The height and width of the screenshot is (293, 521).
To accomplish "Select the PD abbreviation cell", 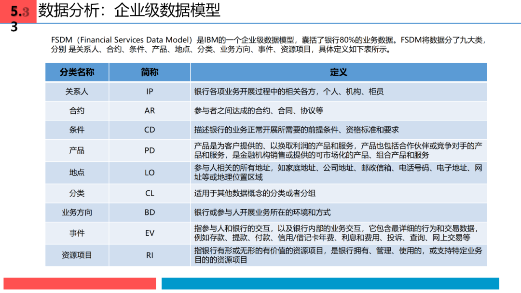I will 150,151.
